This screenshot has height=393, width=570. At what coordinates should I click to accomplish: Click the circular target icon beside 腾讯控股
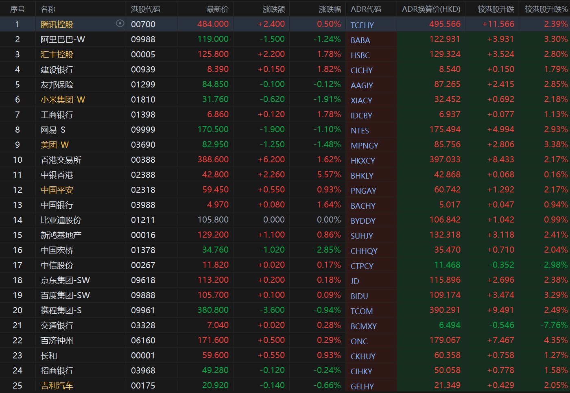tap(120, 24)
